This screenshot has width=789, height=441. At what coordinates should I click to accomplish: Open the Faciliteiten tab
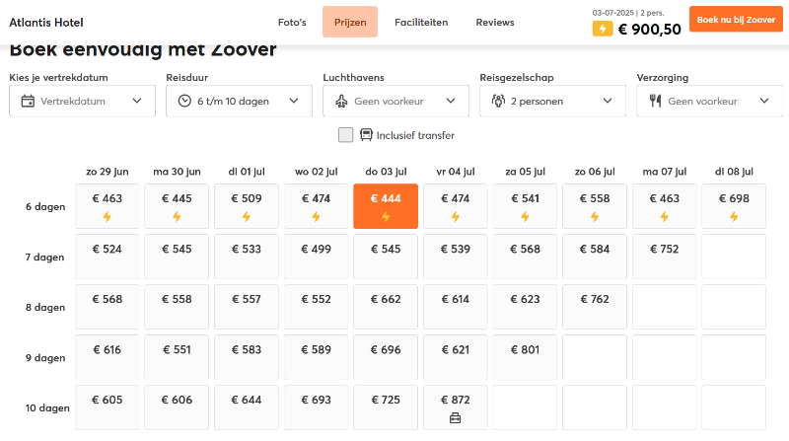[421, 22]
